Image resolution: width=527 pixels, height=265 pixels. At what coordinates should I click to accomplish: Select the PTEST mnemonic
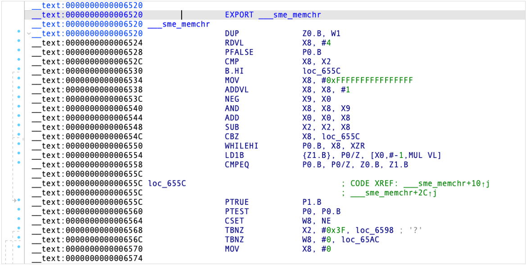click(236, 211)
